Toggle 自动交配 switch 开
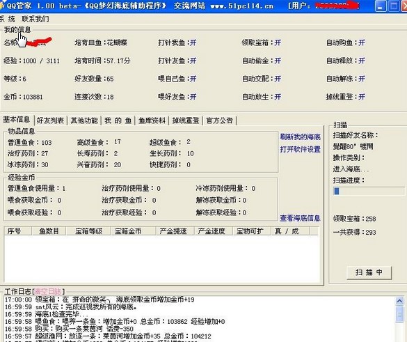The height and width of the screenshot is (342, 407). tap(278, 79)
